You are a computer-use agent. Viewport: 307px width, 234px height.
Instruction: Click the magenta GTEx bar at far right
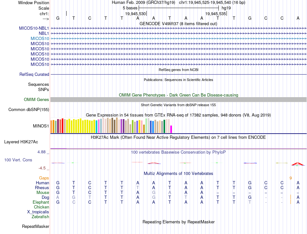(171, 129)
